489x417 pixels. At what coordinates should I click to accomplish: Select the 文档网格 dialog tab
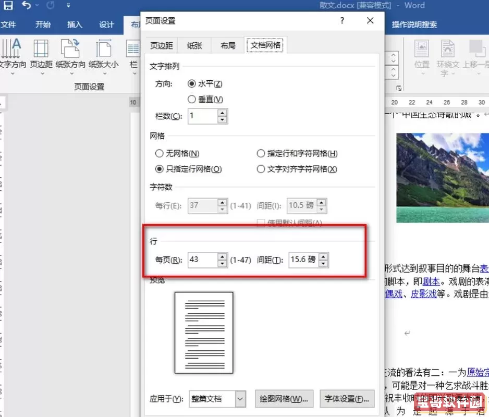click(x=265, y=45)
